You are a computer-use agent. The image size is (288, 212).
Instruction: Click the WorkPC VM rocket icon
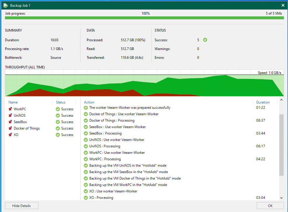10,109
